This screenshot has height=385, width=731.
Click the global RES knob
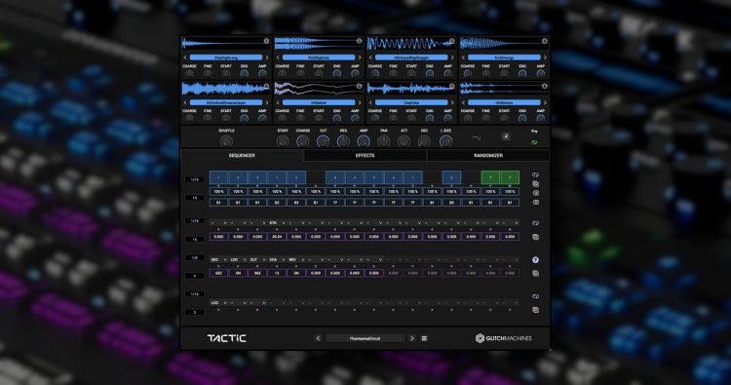(343, 141)
